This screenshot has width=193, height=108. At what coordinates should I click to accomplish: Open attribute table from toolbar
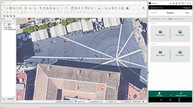tap(44, 8)
